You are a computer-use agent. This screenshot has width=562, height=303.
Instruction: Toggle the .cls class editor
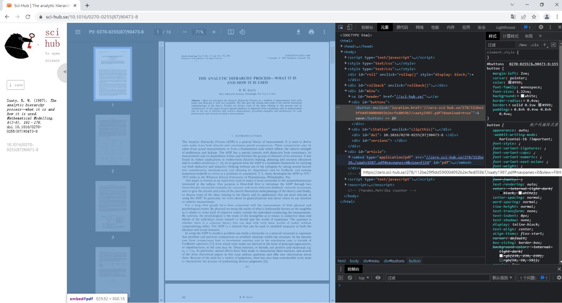[x=535, y=45]
